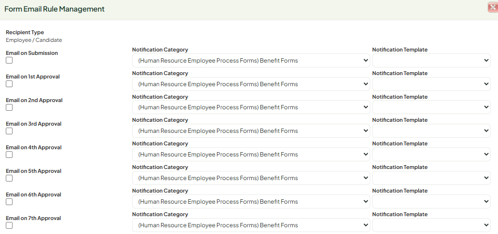Image resolution: width=498 pixels, height=234 pixels.
Task: Tick the Email on 6th Approval checkbox
Action: pyautogui.click(x=9, y=202)
